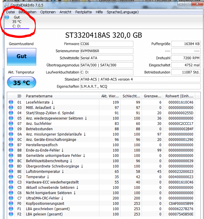Click the CrystalDiskInfo title bar icon
Viewport: 204px width, 219px height.
tap(7, 5)
